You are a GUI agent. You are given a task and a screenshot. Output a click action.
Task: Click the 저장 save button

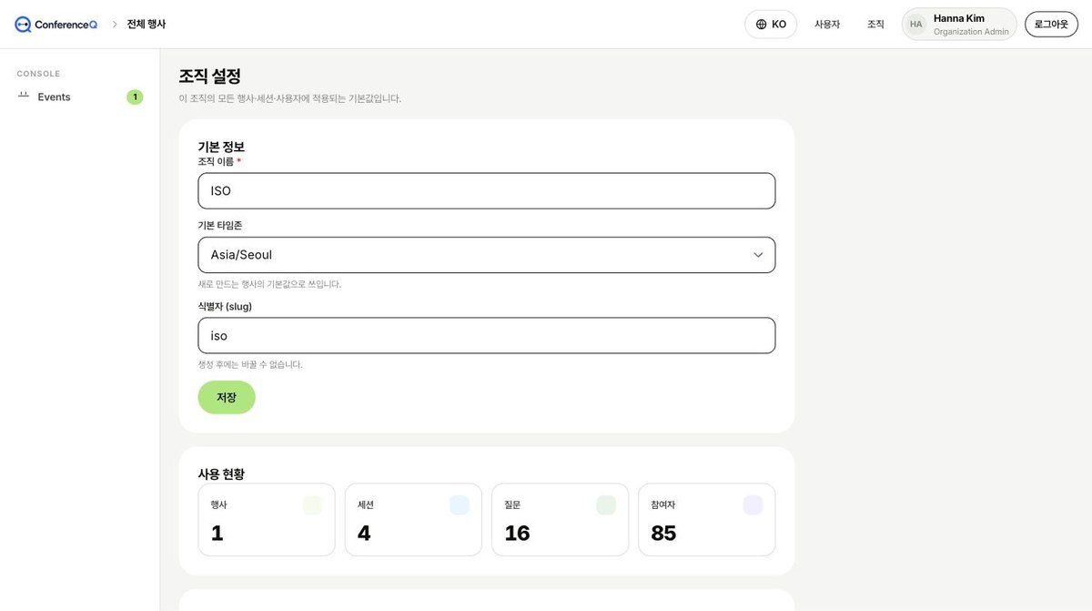[x=227, y=397]
